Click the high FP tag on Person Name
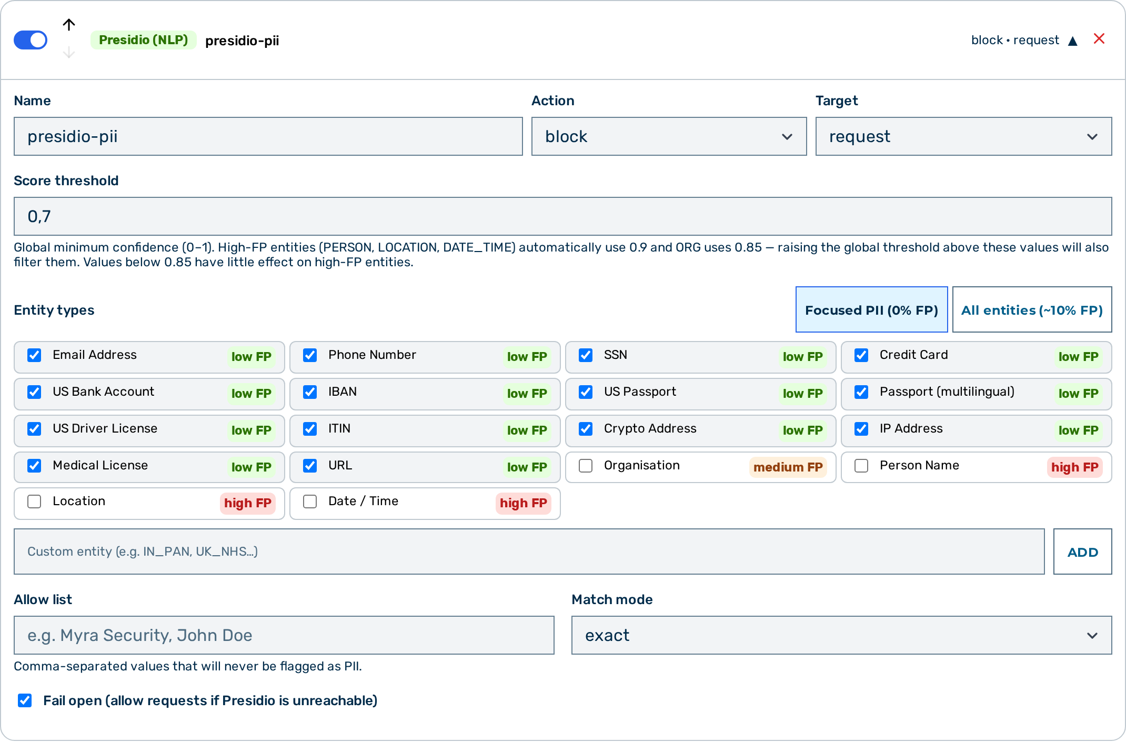The image size is (1126, 742). pyautogui.click(x=1074, y=467)
